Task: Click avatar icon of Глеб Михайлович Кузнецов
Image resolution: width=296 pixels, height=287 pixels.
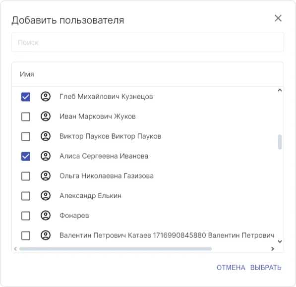Action: [x=46, y=97]
